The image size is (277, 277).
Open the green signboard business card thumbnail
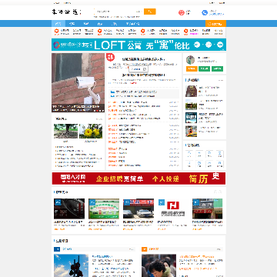(x=104, y=209)
